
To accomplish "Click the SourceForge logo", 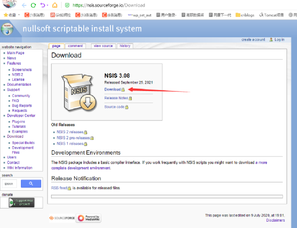I will click(x=62, y=218).
